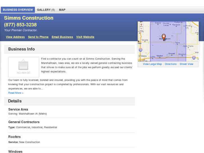Open Directions link under the map
This screenshot has height=153, width=204.
coord(171,64)
